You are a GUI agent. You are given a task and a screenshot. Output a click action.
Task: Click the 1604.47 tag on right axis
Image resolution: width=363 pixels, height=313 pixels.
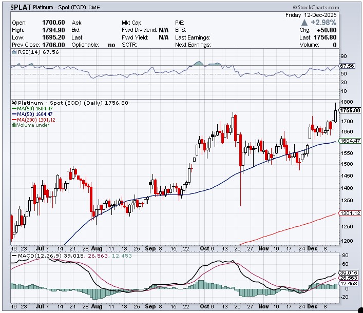pos(350,141)
